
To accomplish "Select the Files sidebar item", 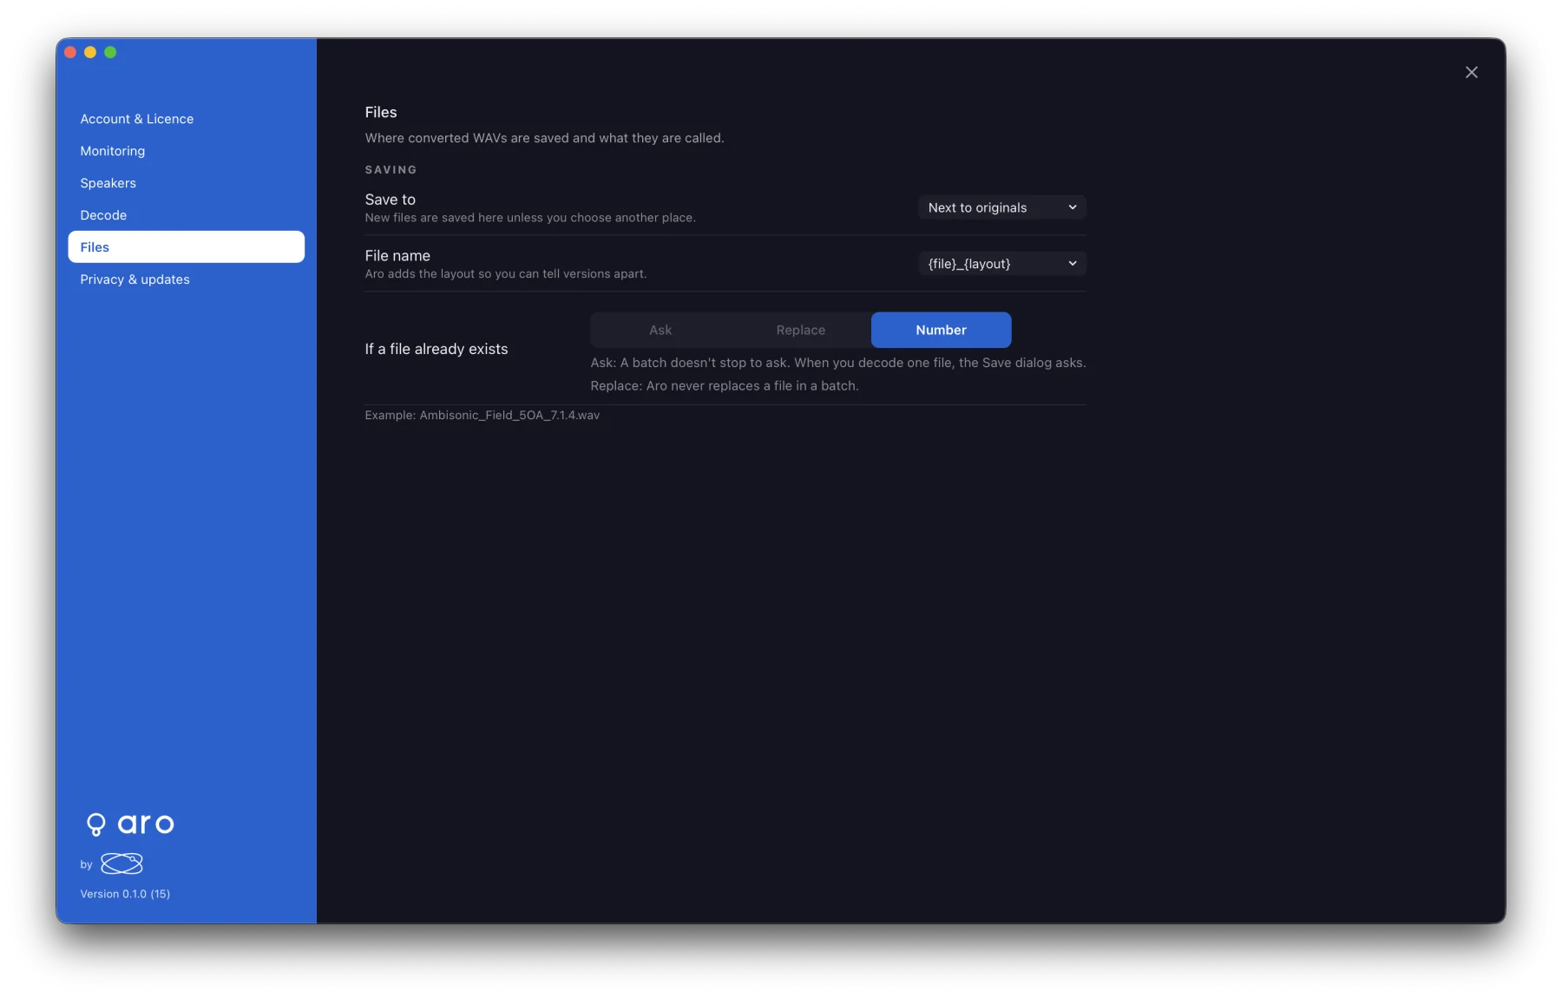I will [x=186, y=247].
